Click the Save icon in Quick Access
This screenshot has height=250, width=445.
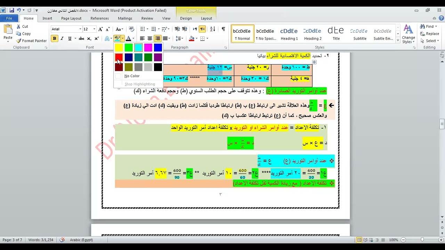11,10
